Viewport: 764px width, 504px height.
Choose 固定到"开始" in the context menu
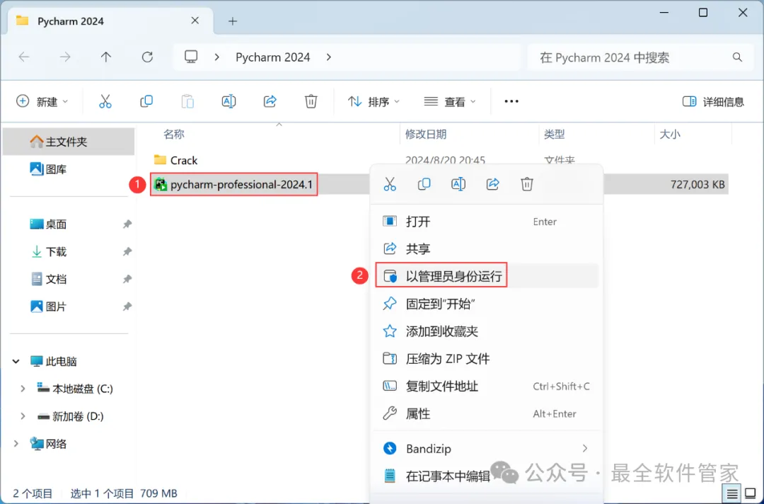487,304
